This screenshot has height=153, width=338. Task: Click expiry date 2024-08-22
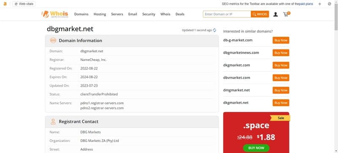point(89,77)
